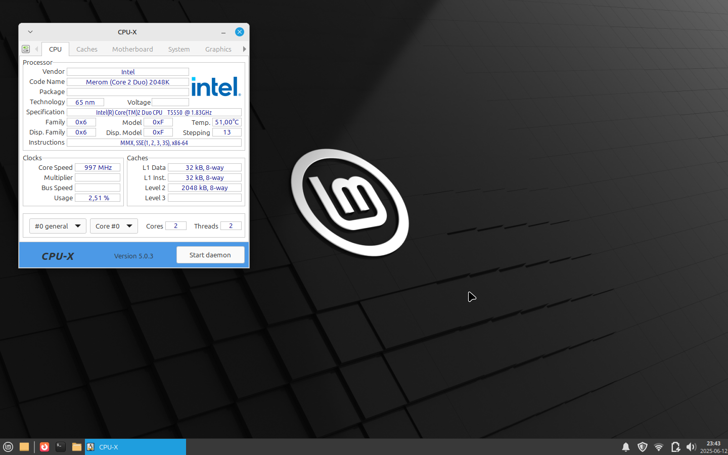Open the file manager taskbar icon
This screenshot has width=728, height=455.
coord(77,447)
